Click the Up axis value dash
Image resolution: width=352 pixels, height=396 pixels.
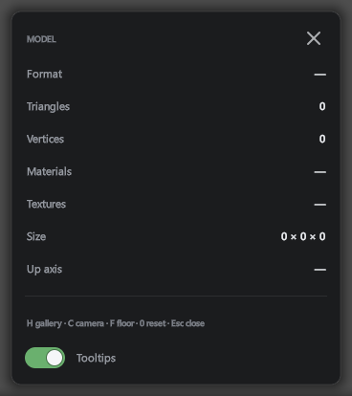319,270
